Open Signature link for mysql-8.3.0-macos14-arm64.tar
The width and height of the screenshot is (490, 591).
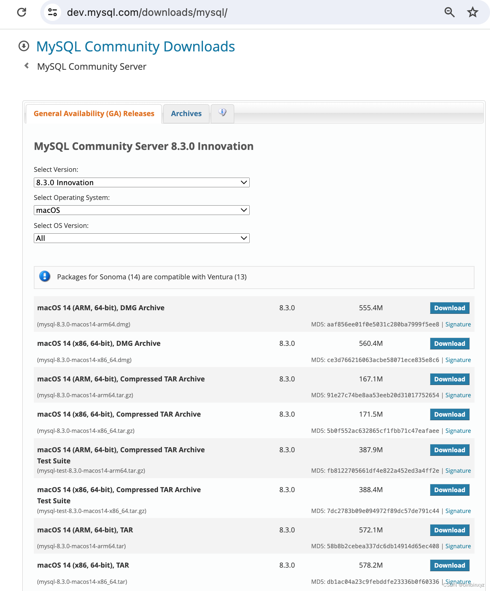[x=458, y=546]
